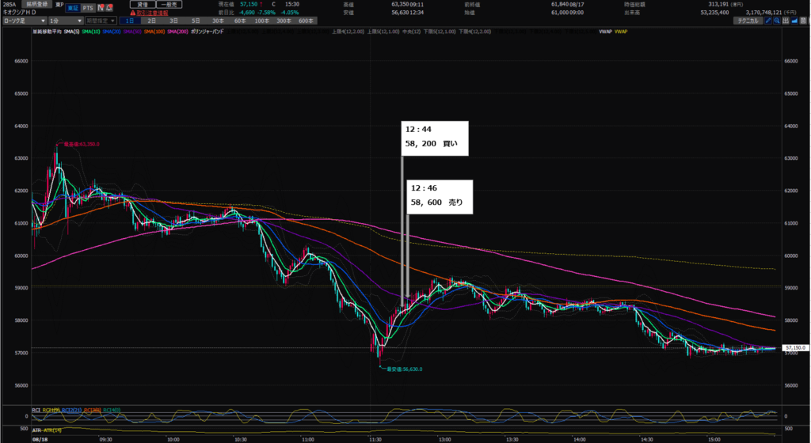Select the 2日 period tab

coord(151,21)
